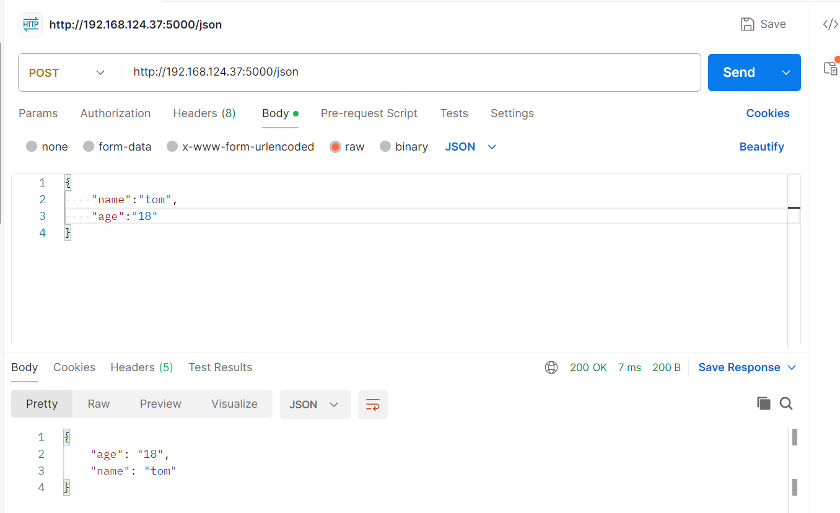This screenshot has width=840, height=513.
Task: Click the "name":"tom" line in request editor
Action: (135, 199)
